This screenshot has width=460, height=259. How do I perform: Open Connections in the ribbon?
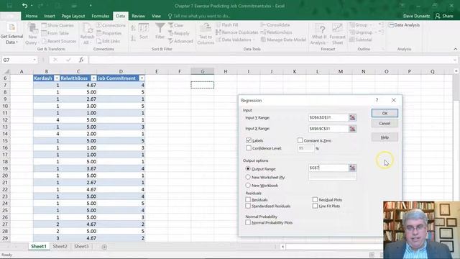pyautogui.click(x=111, y=25)
